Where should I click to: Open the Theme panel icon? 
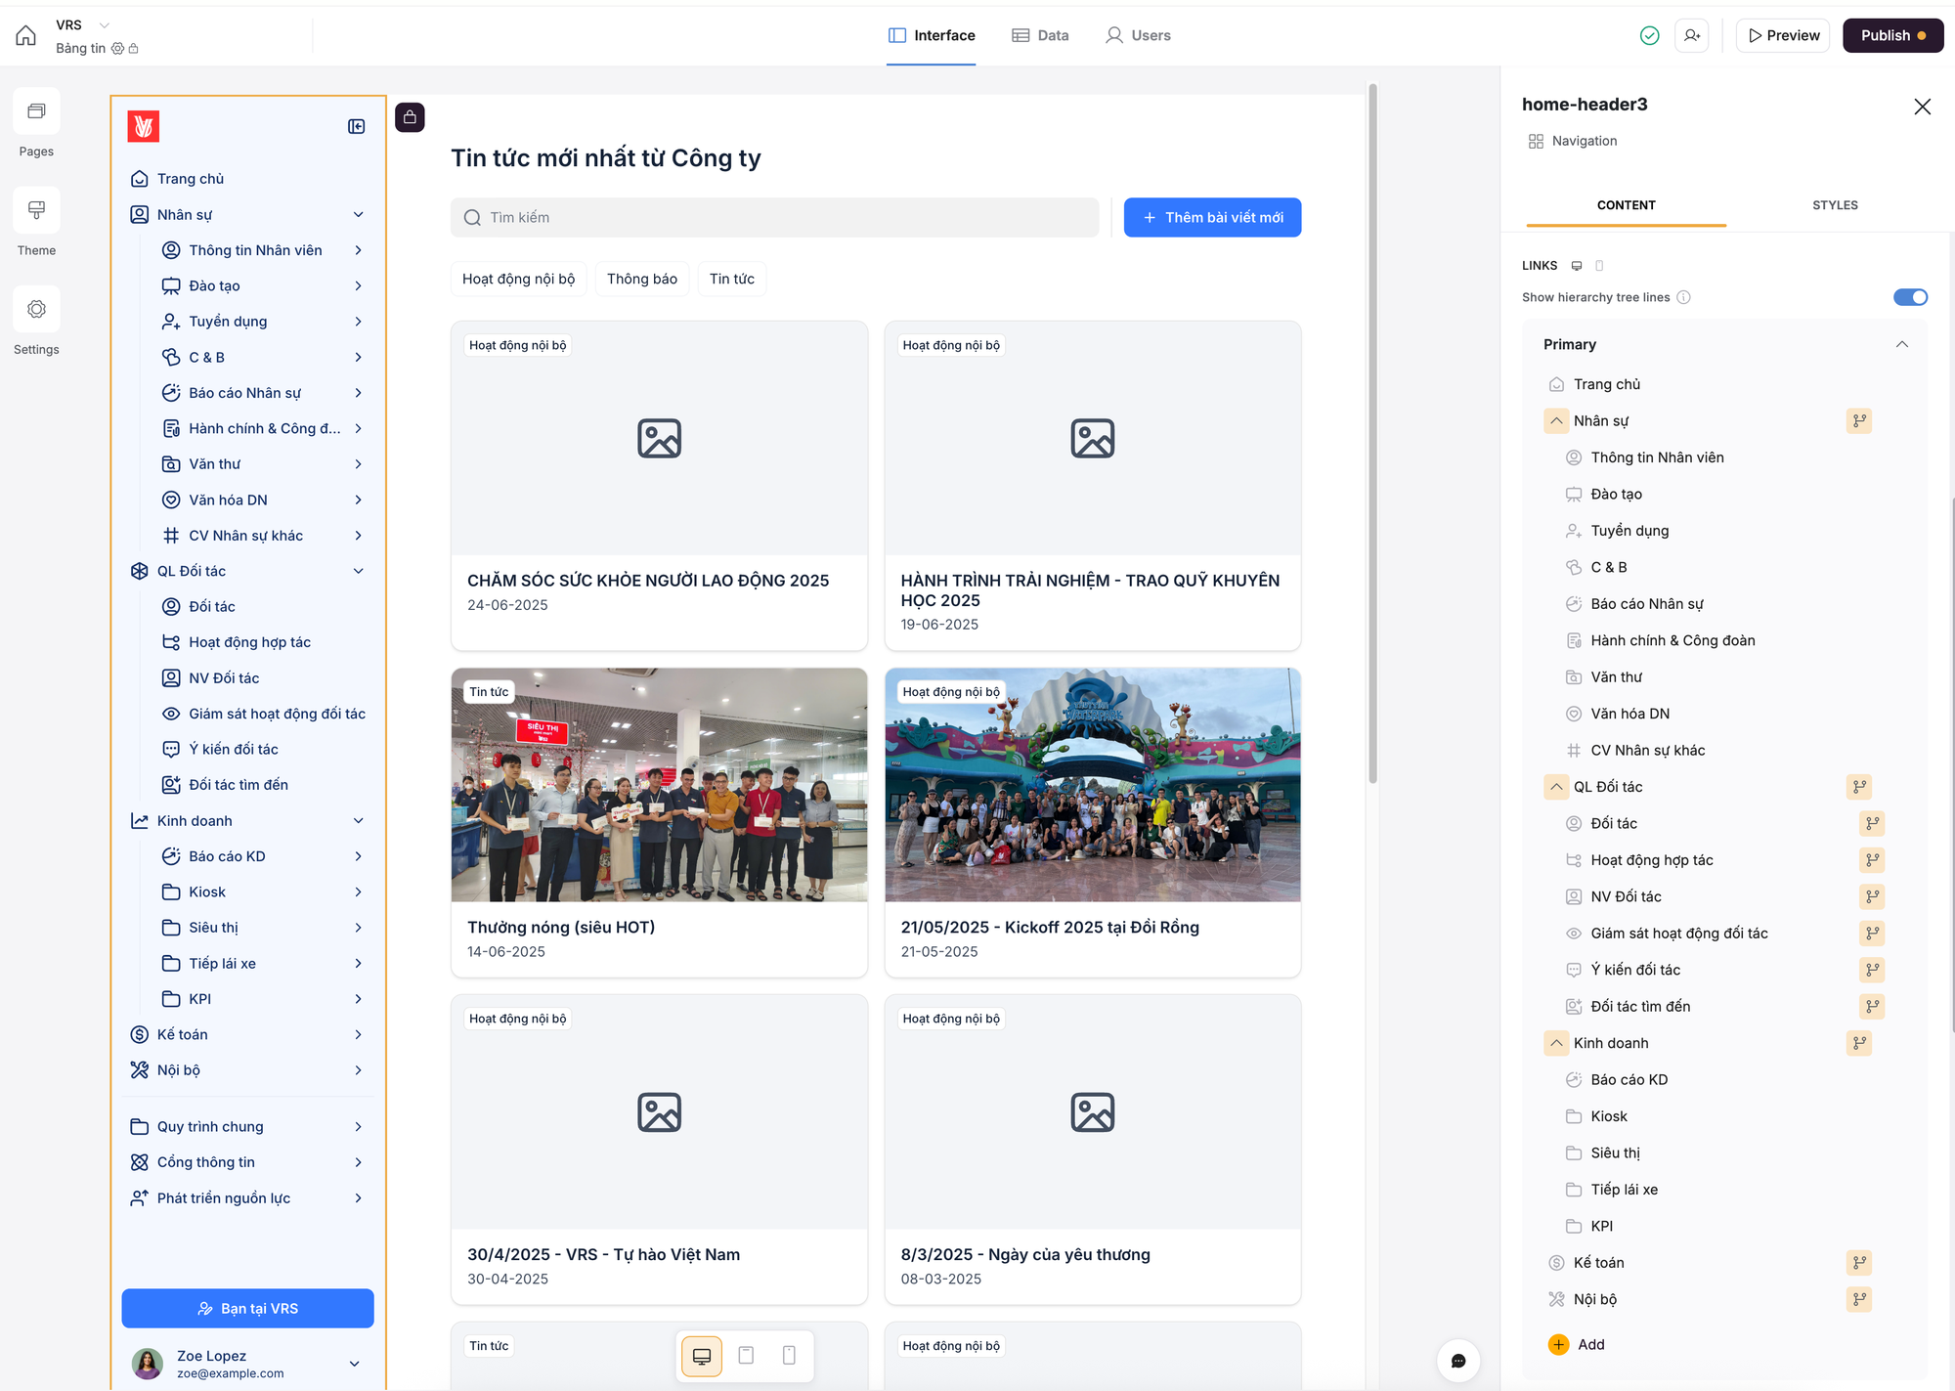click(36, 210)
